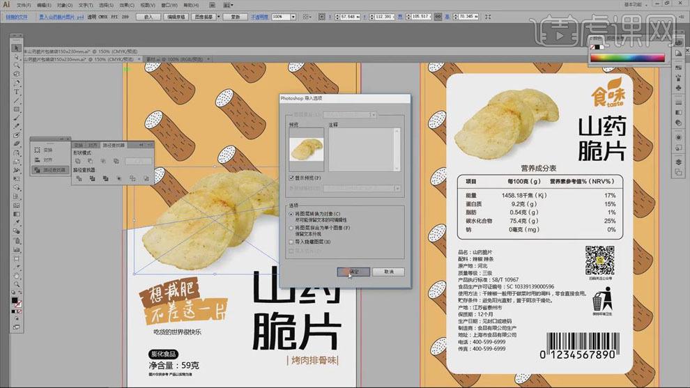Screen dimensions: 690x388
Task: Switch to the 变换 tab in panel
Action: click(79, 145)
